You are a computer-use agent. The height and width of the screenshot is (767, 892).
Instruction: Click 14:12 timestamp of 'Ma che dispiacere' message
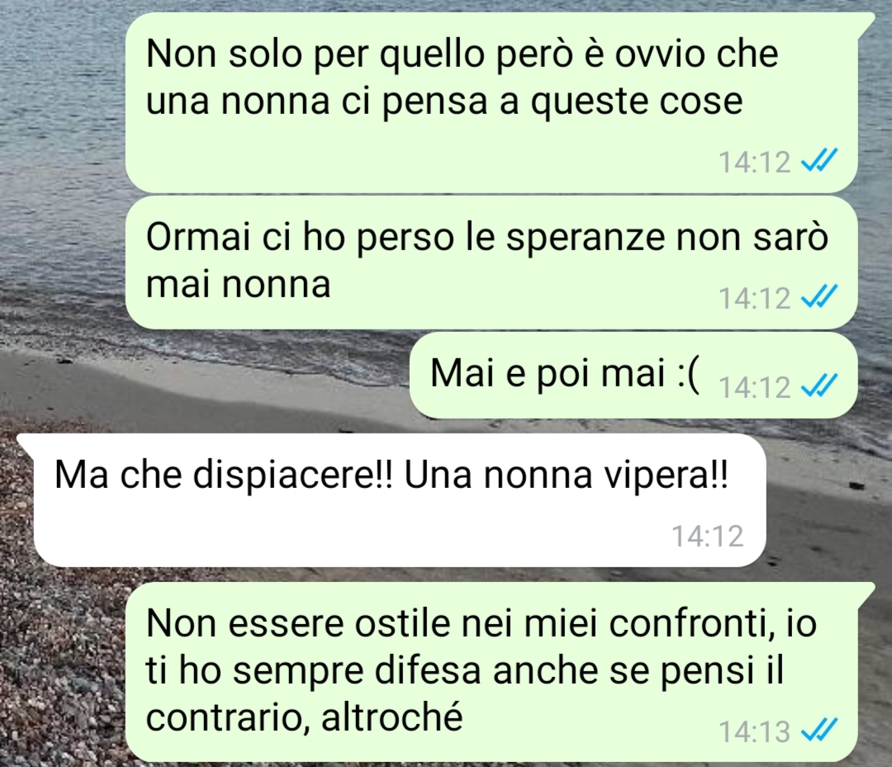pos(708,536)
